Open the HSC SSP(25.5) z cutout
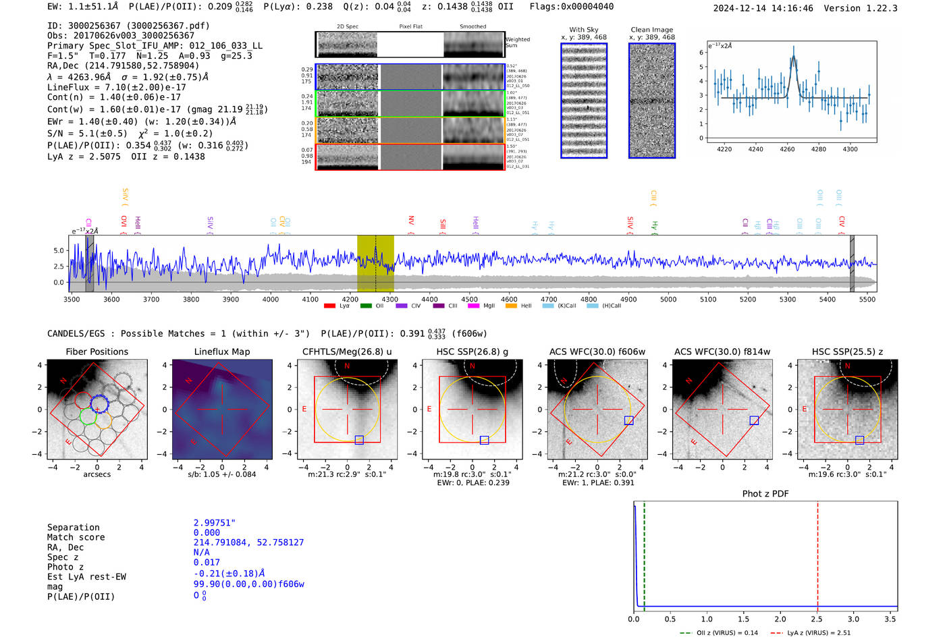 coord(848,410)
